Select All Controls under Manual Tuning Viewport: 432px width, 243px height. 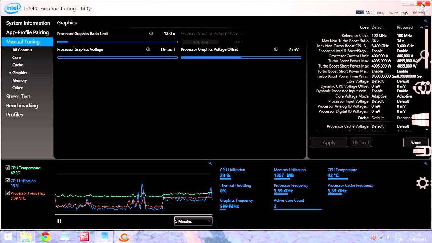tap(22, 50)
